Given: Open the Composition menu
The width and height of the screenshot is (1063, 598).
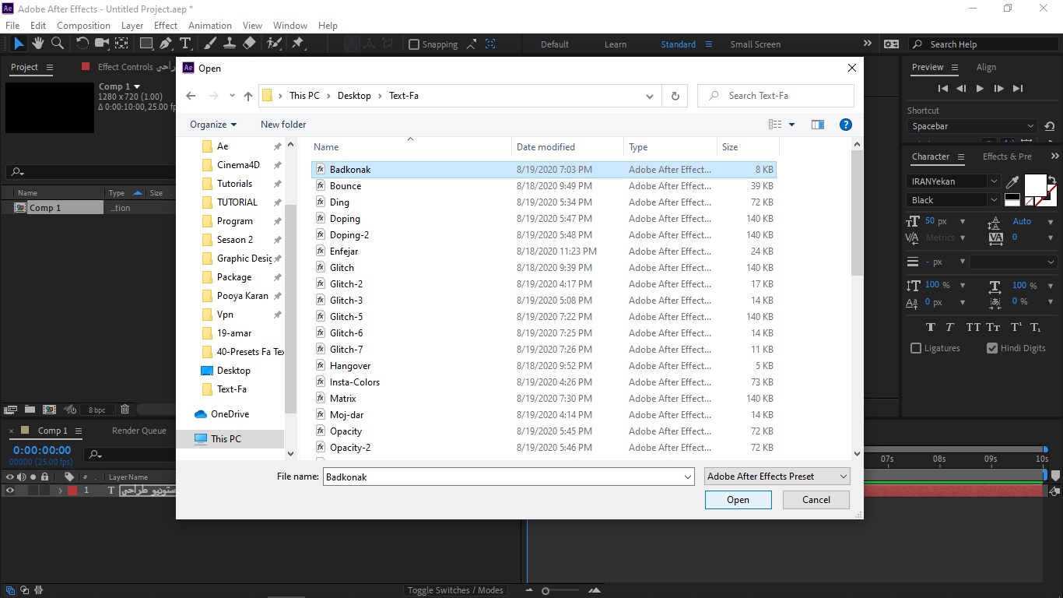Looking at the screenshot, I should click(83, 26).
